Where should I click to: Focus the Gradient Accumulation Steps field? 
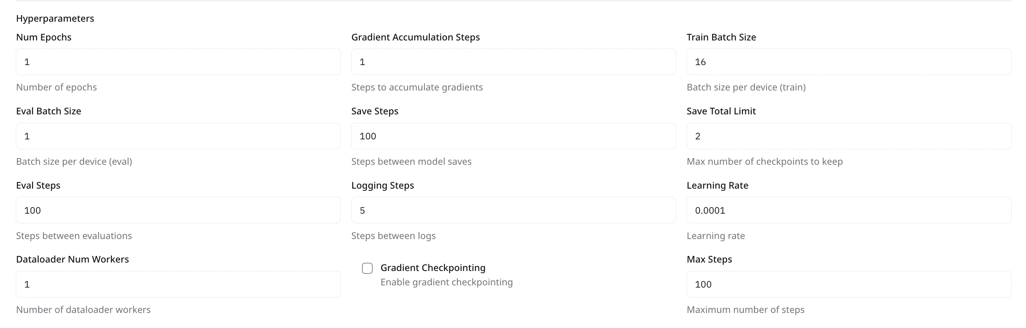(x=513, y=62)
